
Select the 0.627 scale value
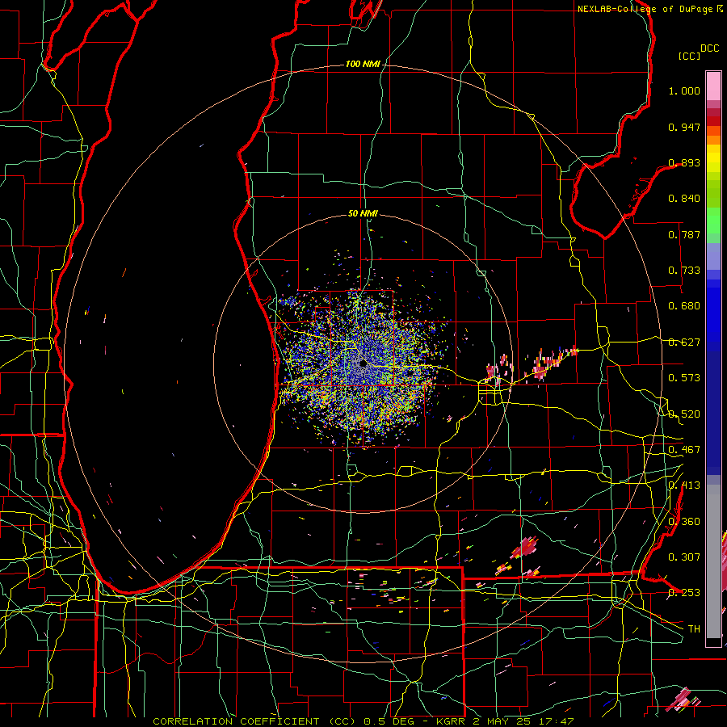(684, 342)
